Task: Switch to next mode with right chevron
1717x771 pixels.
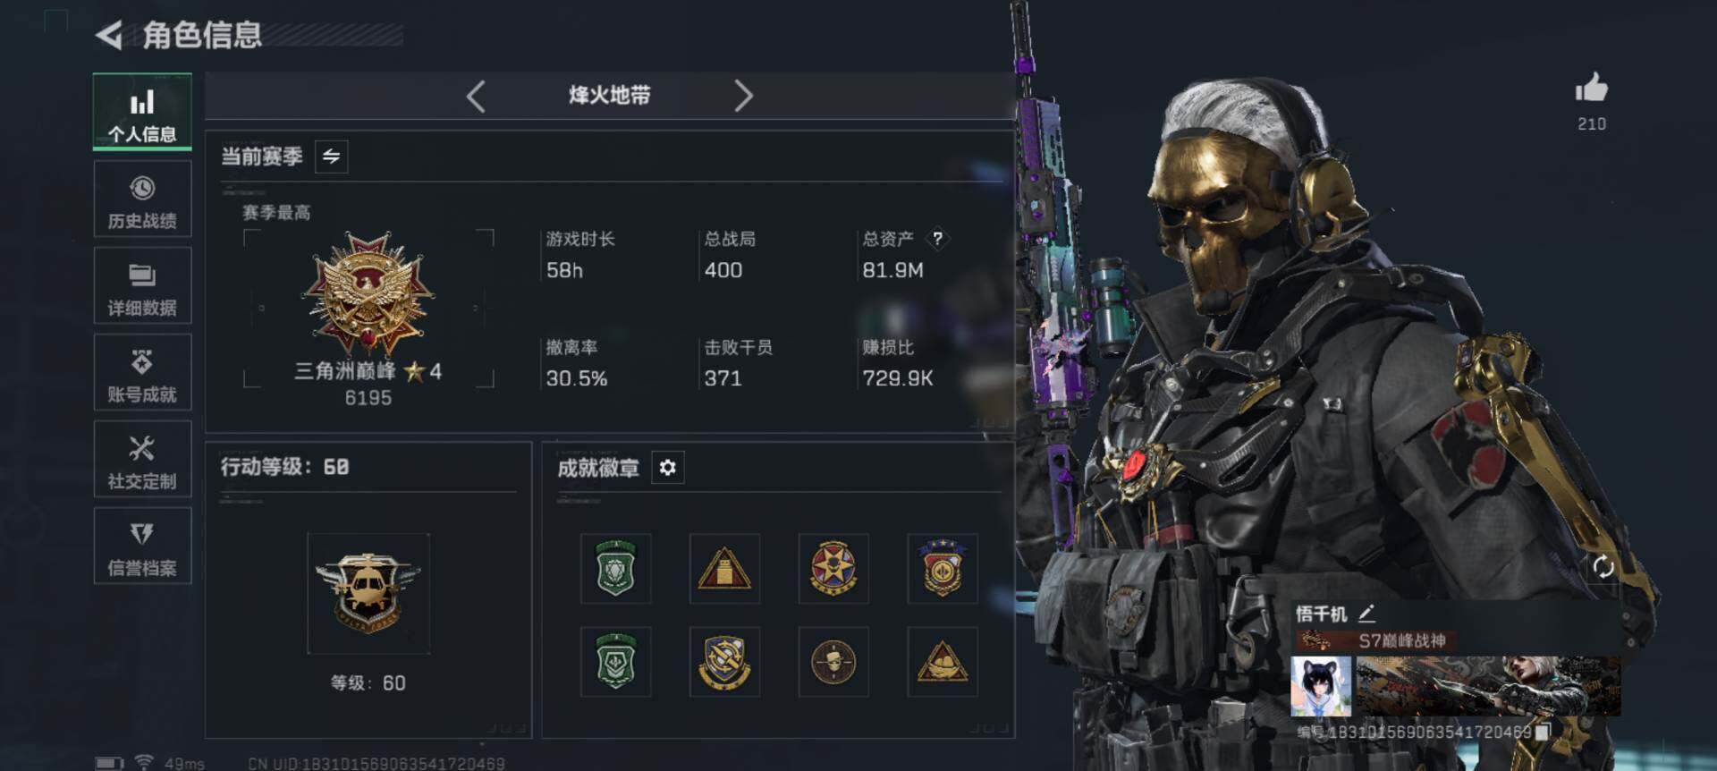Action: coord(743,96)
